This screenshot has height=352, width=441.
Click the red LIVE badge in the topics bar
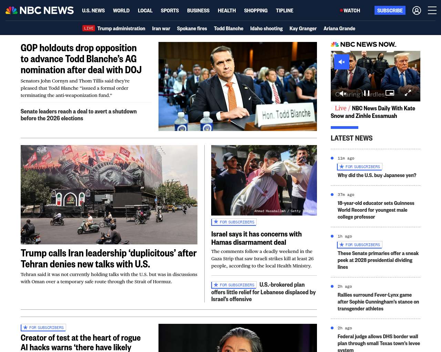coord(89,28)
